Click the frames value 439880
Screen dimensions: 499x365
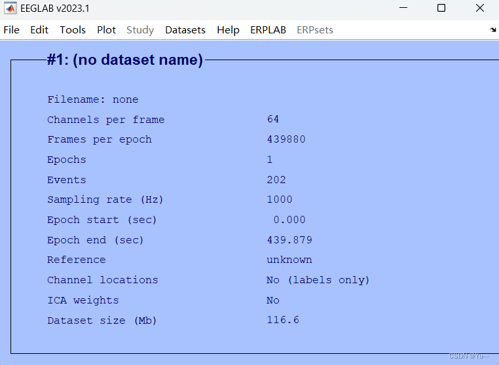pyautogui.click(x=286, y=139)
